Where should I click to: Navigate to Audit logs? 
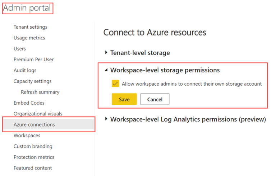coord(25,70)
